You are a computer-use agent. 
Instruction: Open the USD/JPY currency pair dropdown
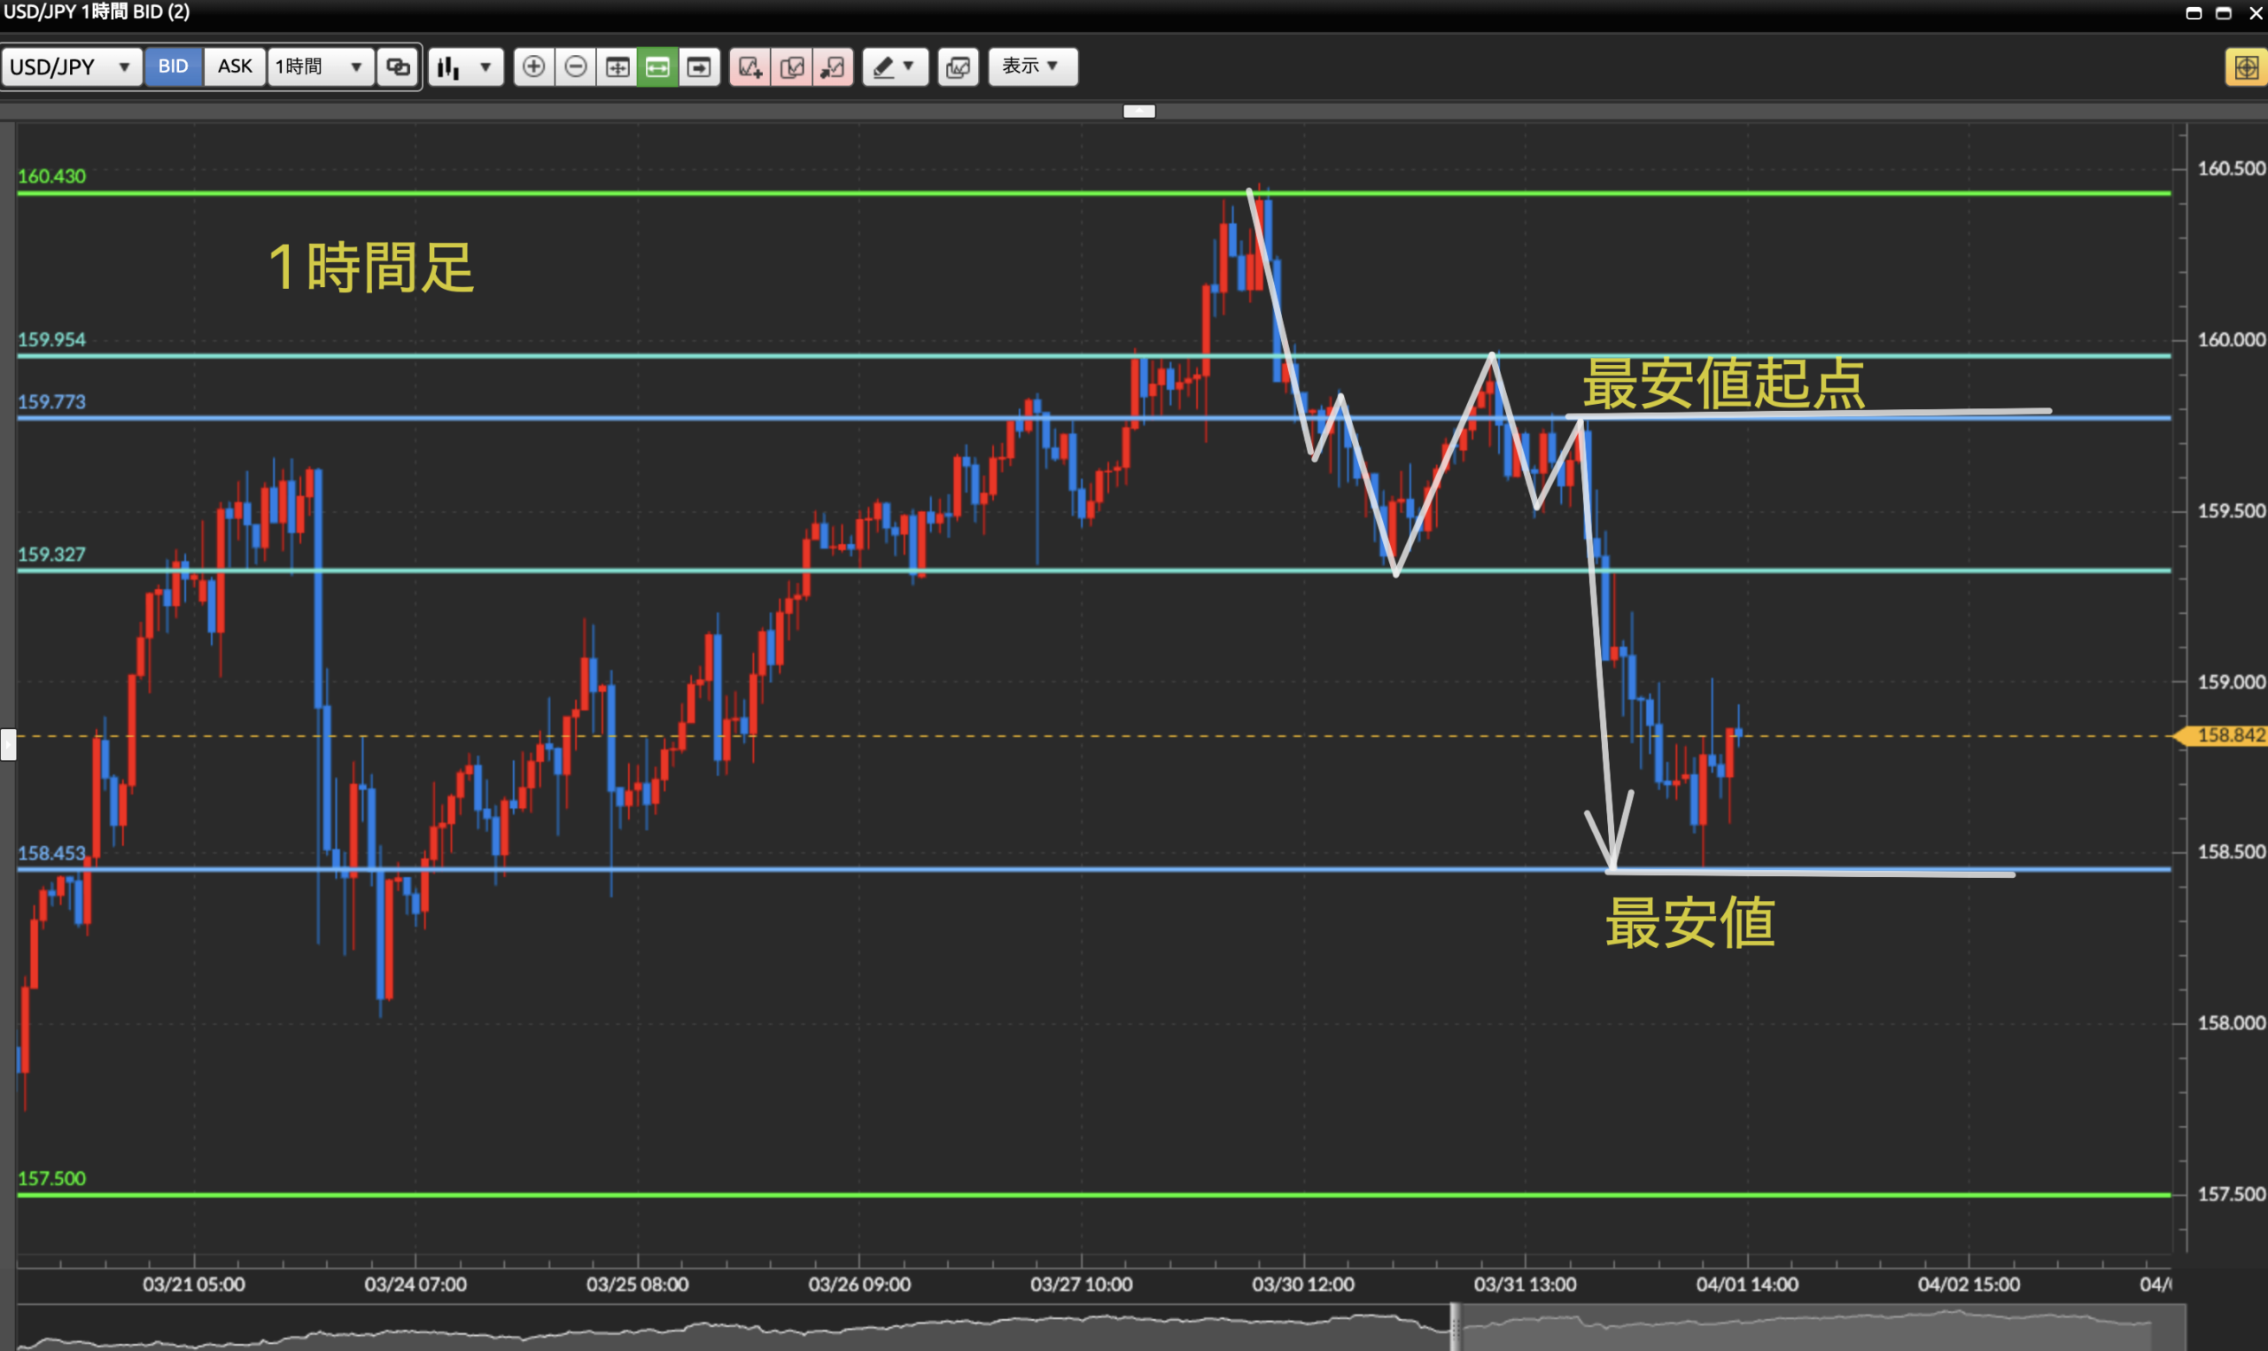click(x=71, y=66)
